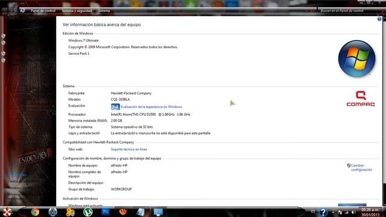Open the clock showing 09:26 a.m.
Screen dimensions: 386x217
pyautogui.click(x=370, y=212)
